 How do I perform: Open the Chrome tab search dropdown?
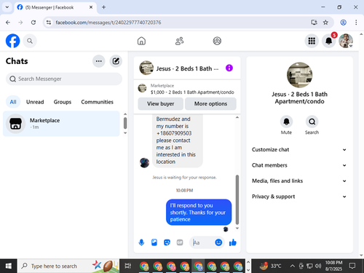[x=7, y=7]
